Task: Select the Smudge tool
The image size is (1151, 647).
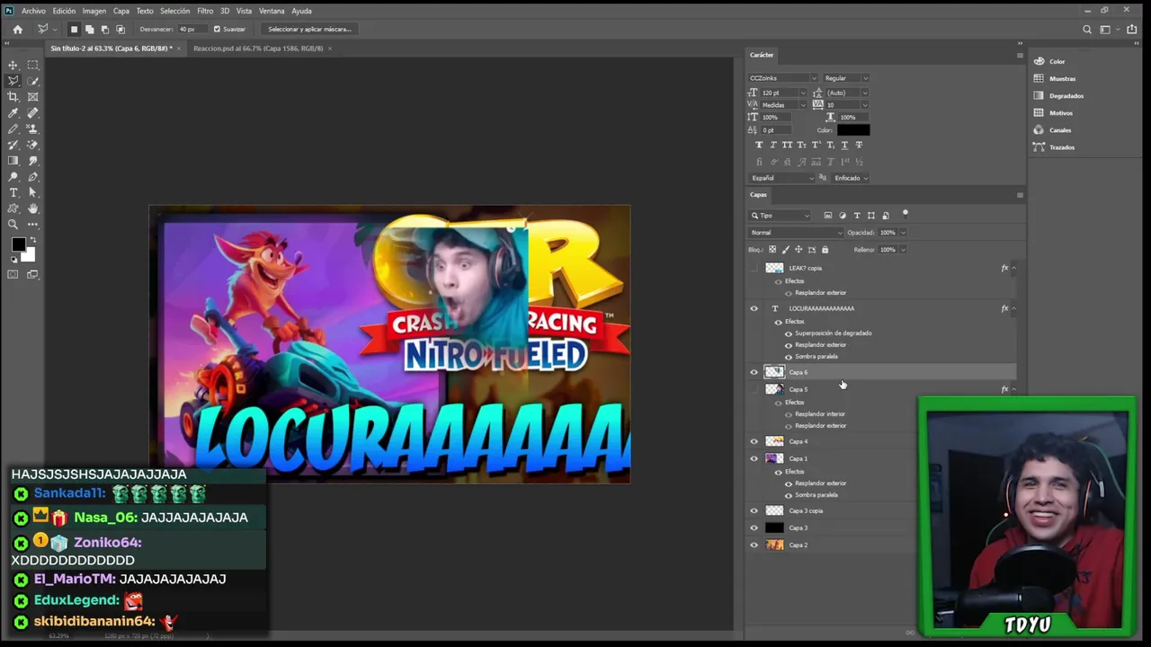Action: click(x=33, y=161)
